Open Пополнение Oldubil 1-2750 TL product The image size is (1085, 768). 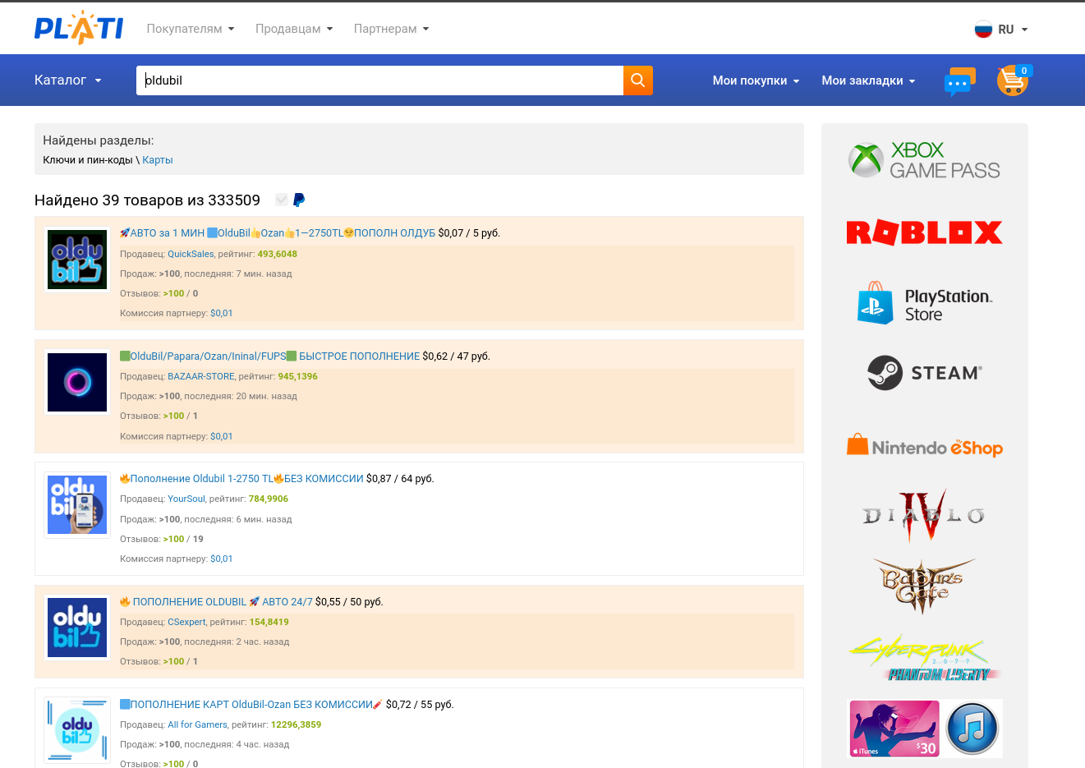[x=241, y=479]
